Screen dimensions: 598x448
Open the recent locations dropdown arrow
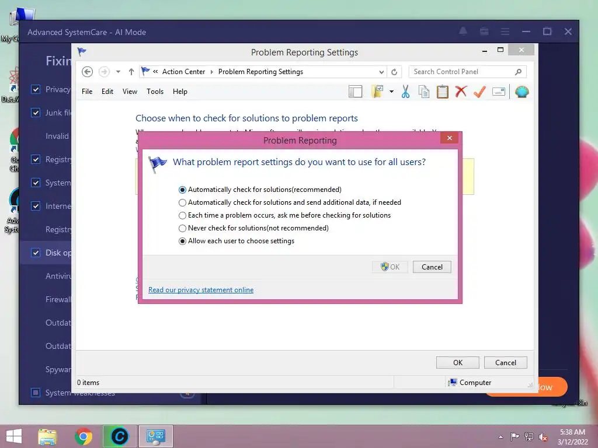click(x=118, y=72)
